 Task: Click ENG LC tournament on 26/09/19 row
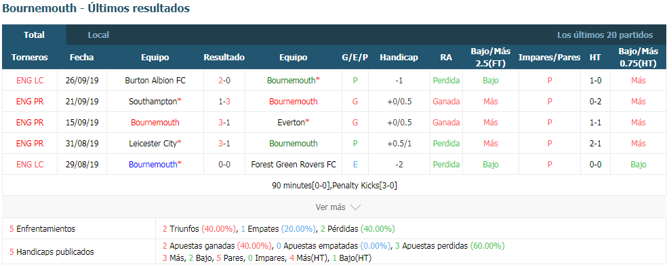[x=30, y=80]
